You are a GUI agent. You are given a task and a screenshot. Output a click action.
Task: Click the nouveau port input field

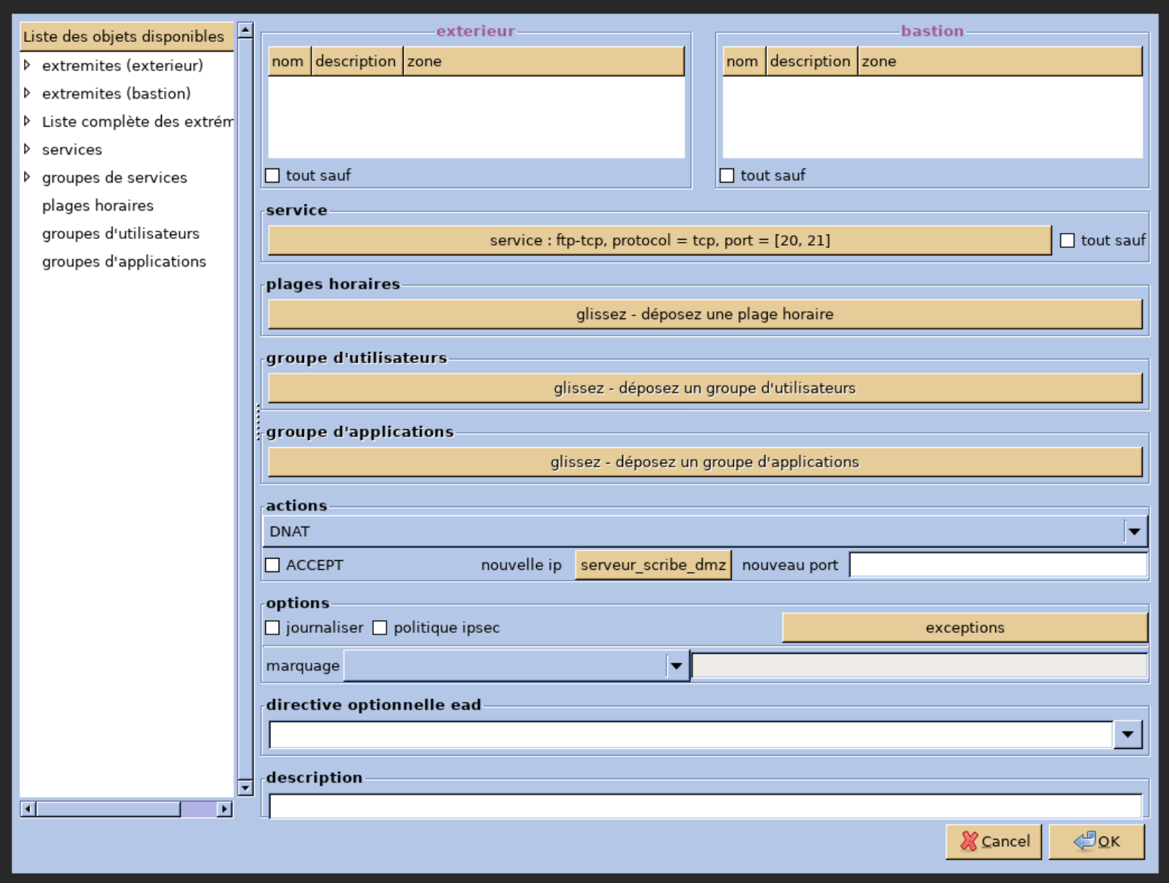pyautogui.click(x=998, y=565)
